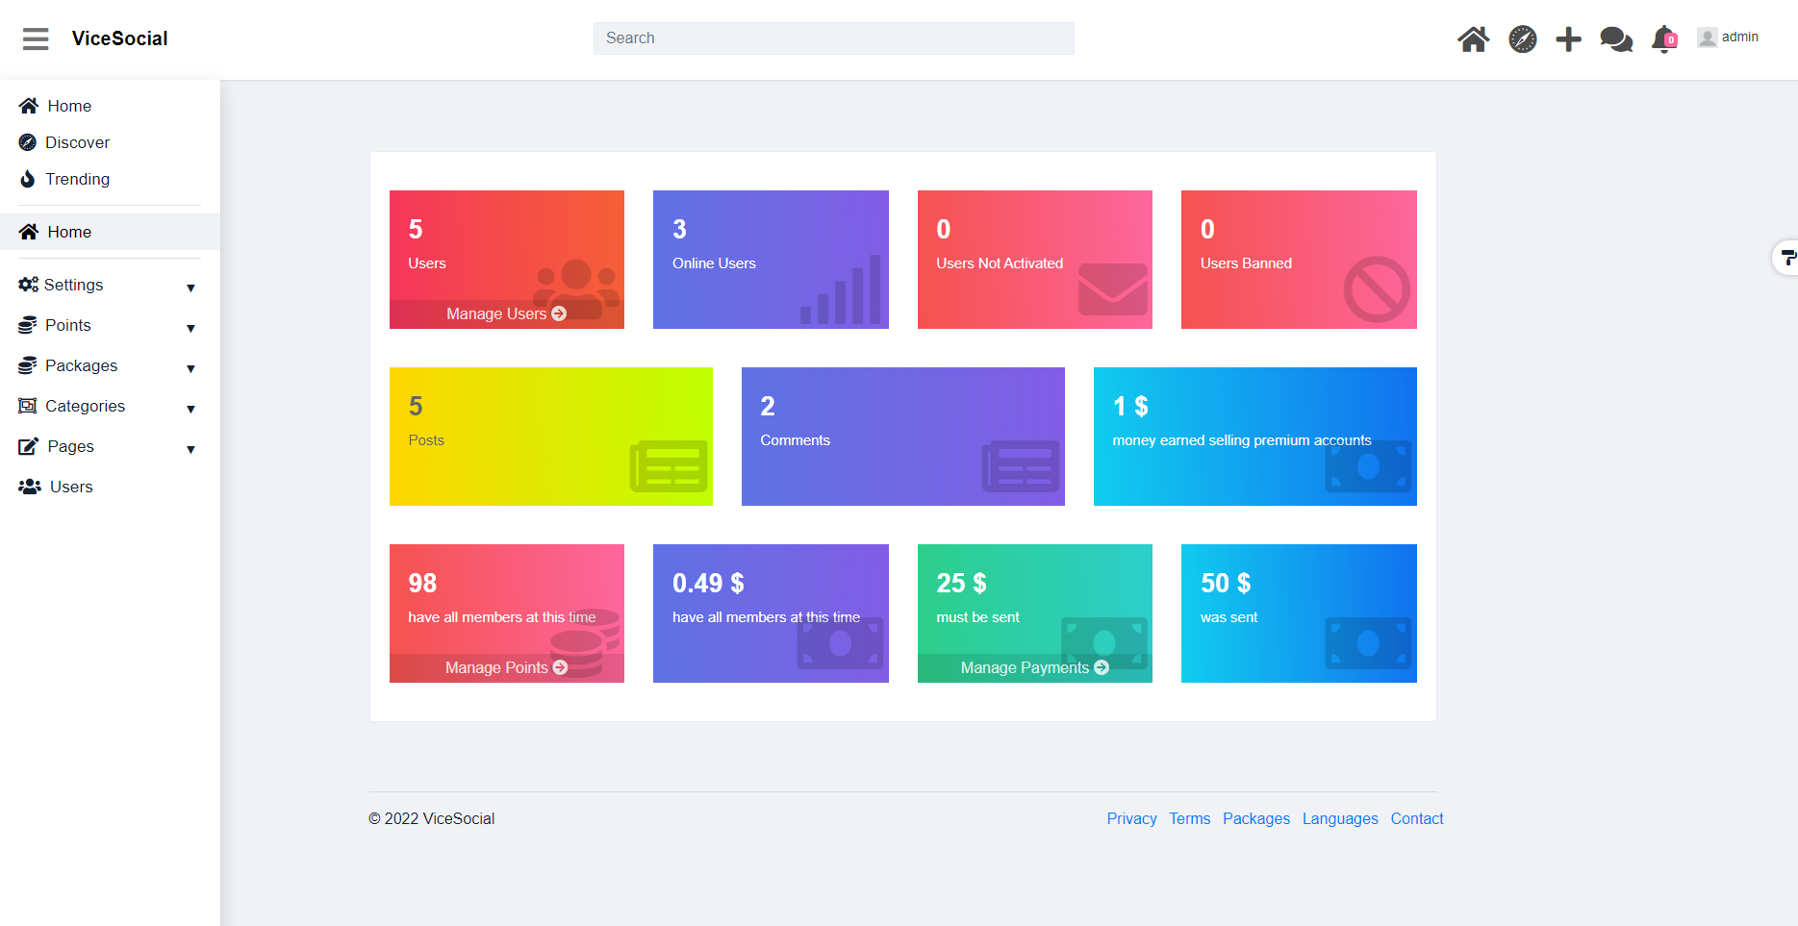Click the plus create icon

click(x=1568, y=39)
